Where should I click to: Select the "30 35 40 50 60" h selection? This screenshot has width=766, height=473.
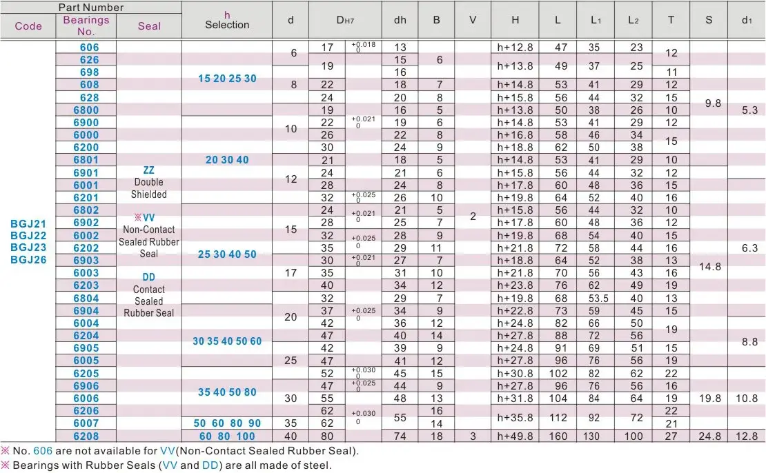pos(227,341)
